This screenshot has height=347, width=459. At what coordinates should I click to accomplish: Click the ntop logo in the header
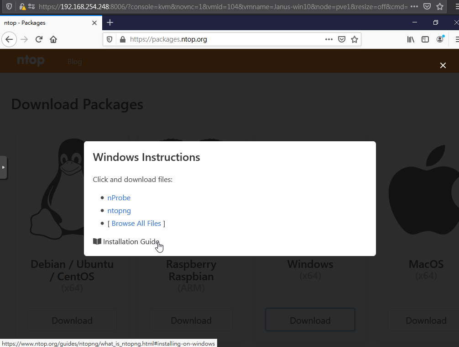[x=31, y=61]
